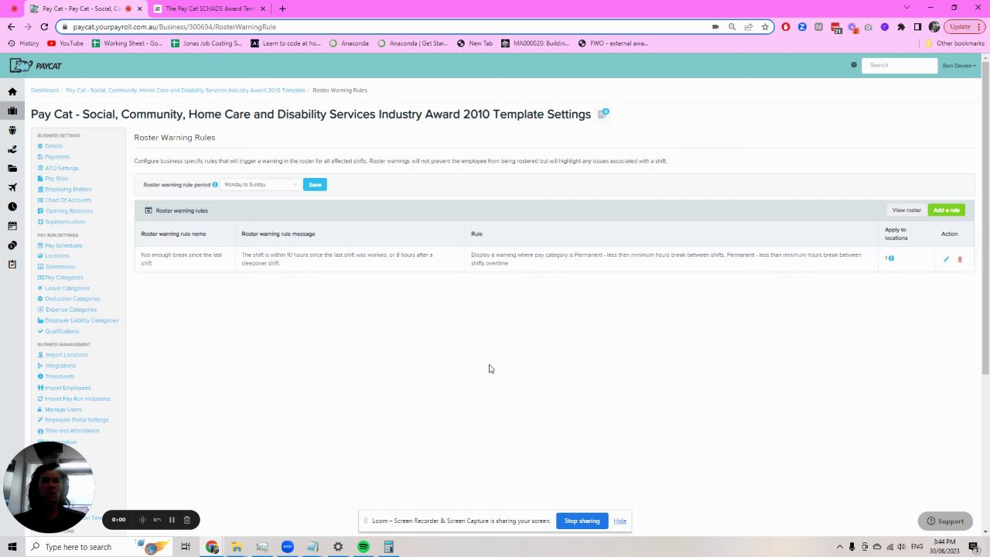Delete the 'Not enough break' rule trash icon

(960, 259)
